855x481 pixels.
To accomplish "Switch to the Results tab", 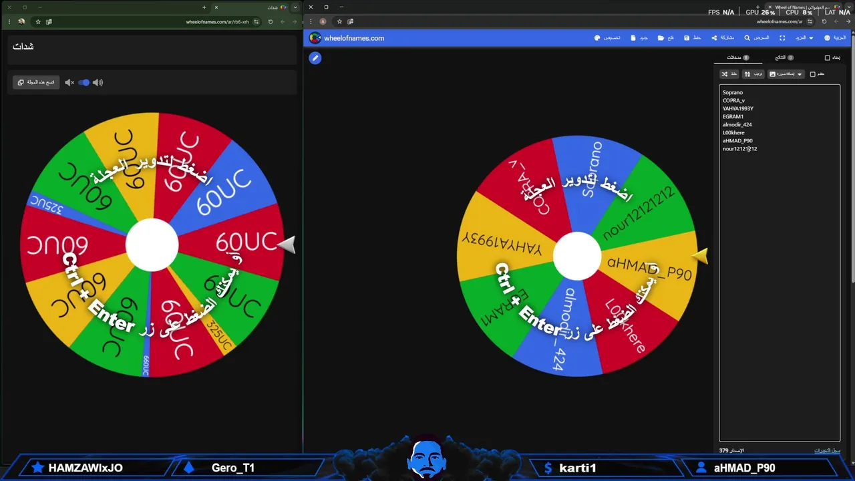I will coord(784,58).
